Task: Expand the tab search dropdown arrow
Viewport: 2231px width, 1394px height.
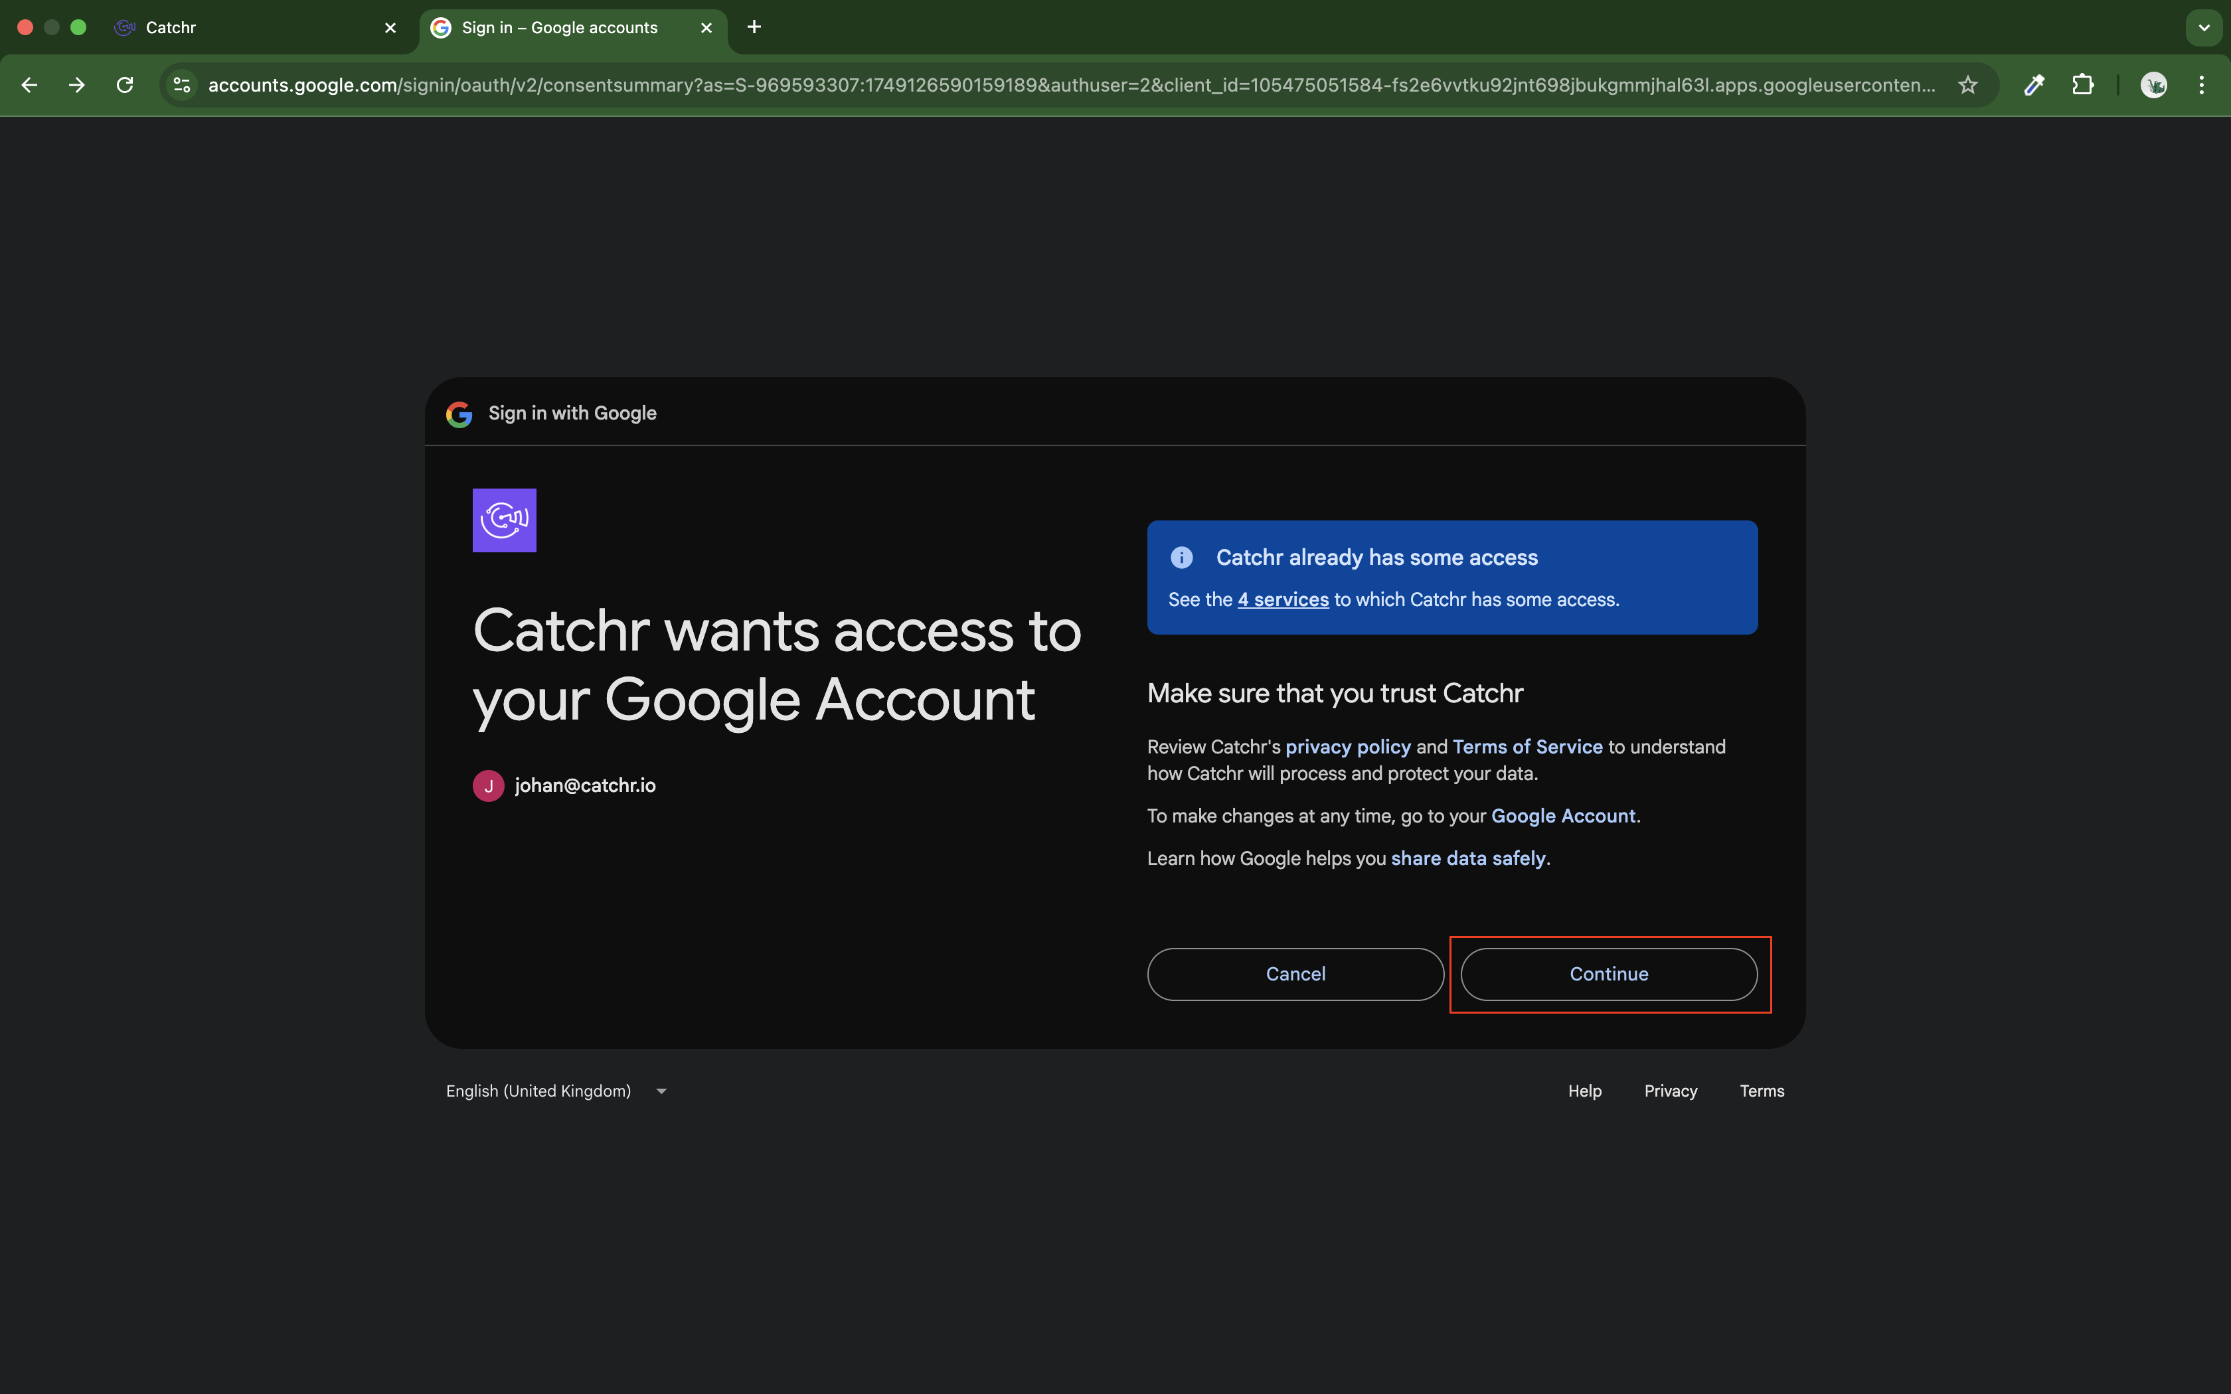Action: click(x=2203, y=28)
